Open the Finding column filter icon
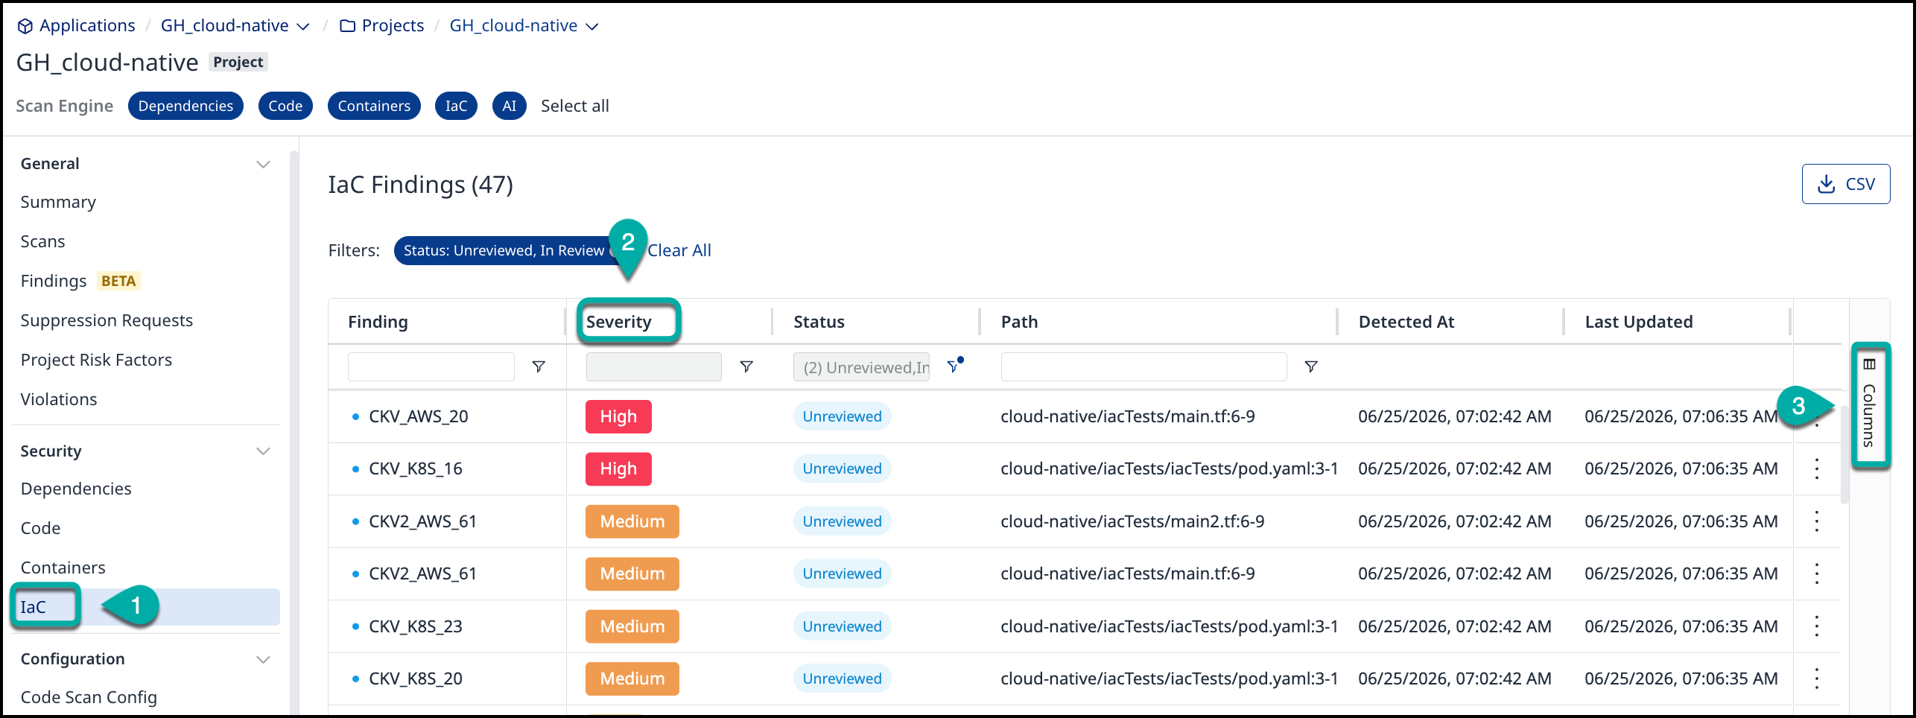This screenshot has width=1916, height=718. click(x=538, y=366)
